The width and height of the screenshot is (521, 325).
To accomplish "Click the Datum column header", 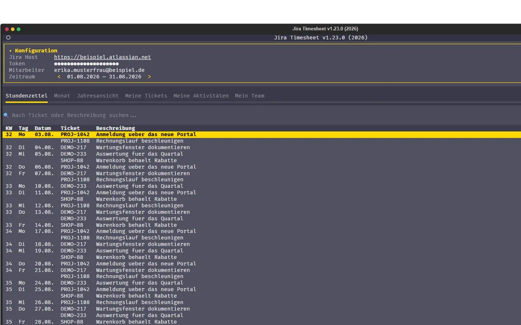I will click(x=43, y=128).
